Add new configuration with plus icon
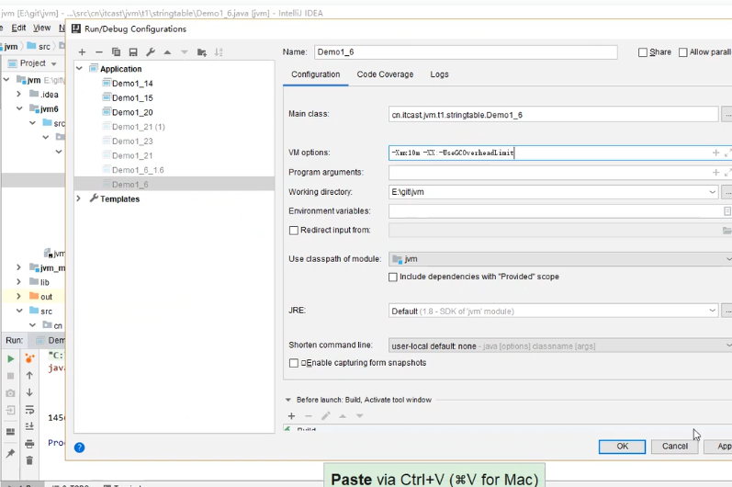Viewport: 732px width, 487px height. [x=82, y=52]
